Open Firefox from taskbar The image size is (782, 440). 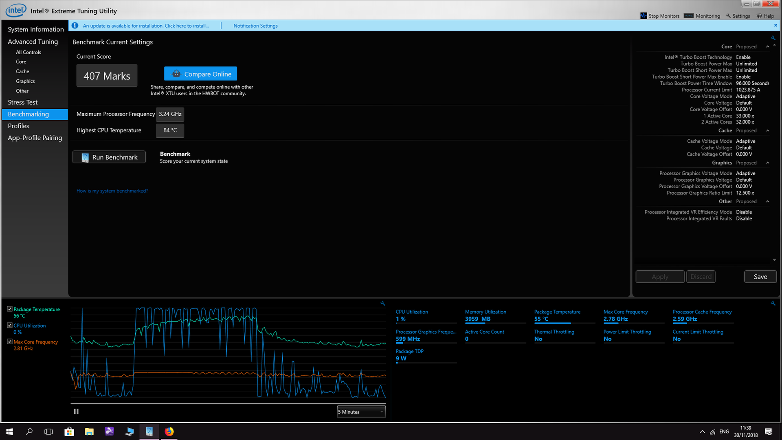pos(169,431)
